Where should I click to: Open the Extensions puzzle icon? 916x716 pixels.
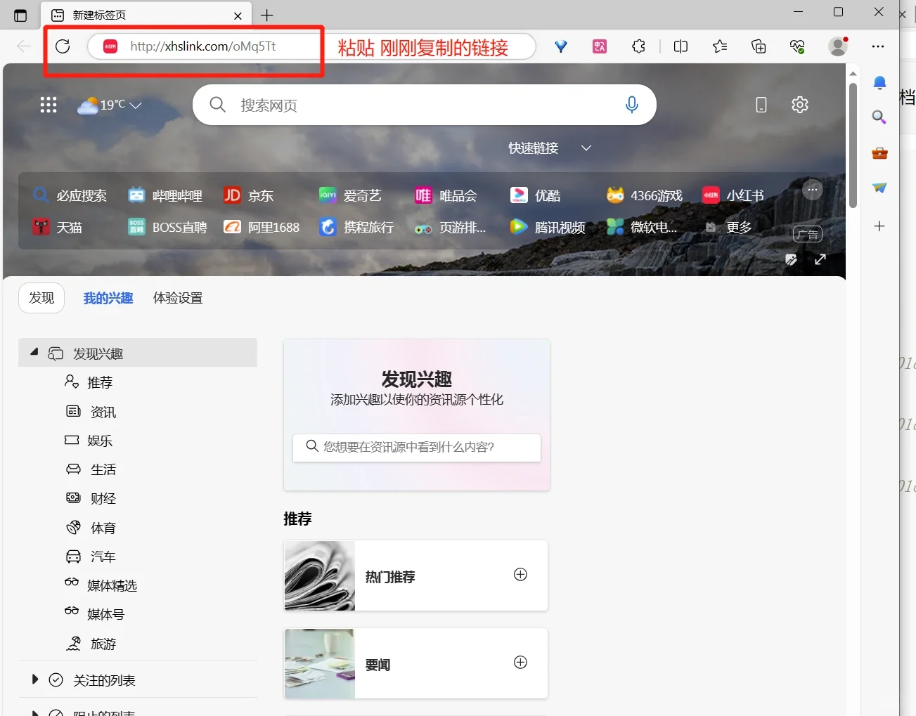pos(638,46)
